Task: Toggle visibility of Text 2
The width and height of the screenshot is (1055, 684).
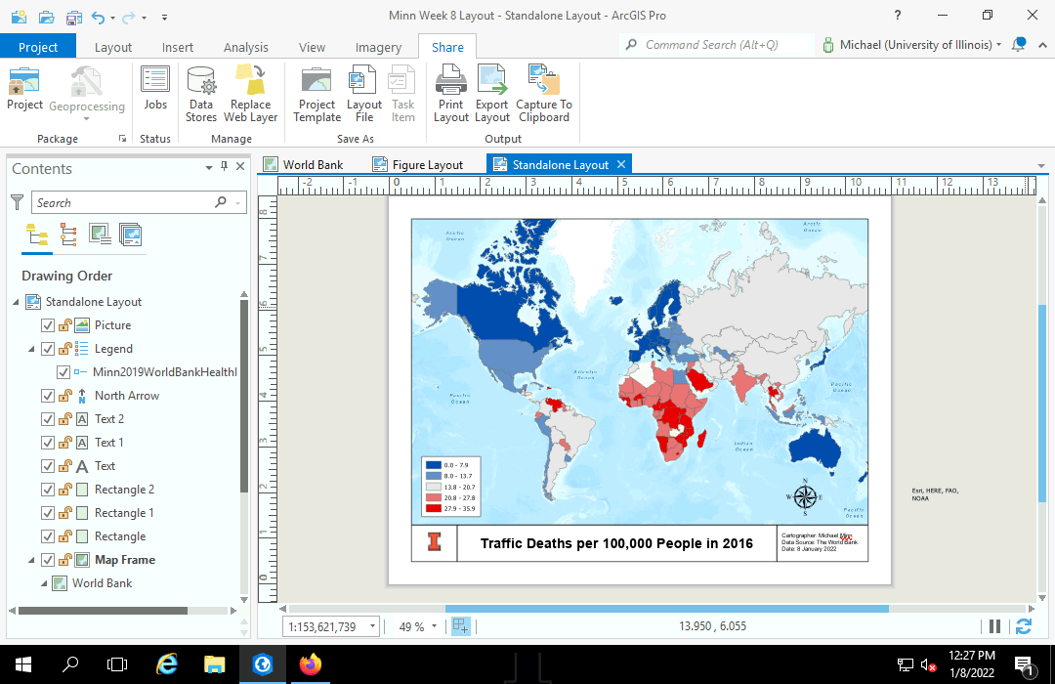Action: [48, 419]
